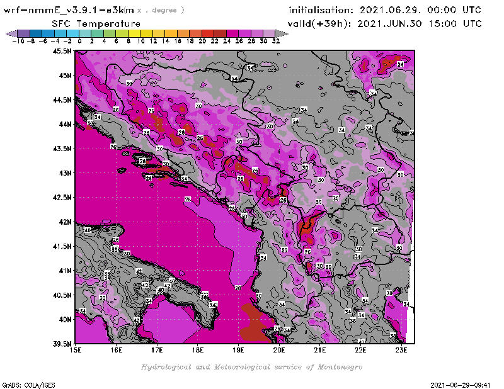Click the 'initialisation: 2021.06.29. 00:00 UTC' text
Image resolution: width=504 pixels, height=389 pixels.
point(385,10)
